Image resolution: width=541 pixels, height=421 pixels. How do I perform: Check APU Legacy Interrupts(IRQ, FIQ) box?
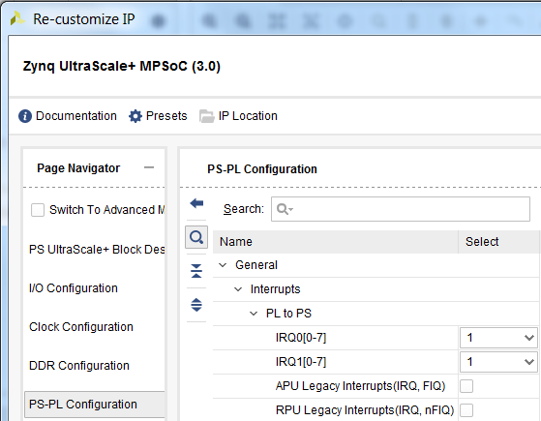[x=466, y=386]
